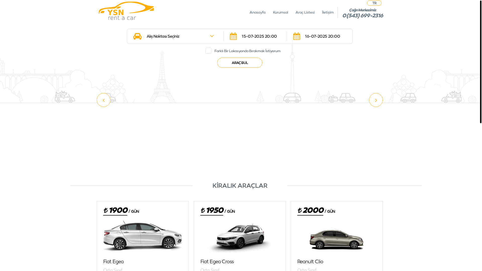Click the yellow car icon in search bar
The image size is (482, 271).
(x=137, y=36)
